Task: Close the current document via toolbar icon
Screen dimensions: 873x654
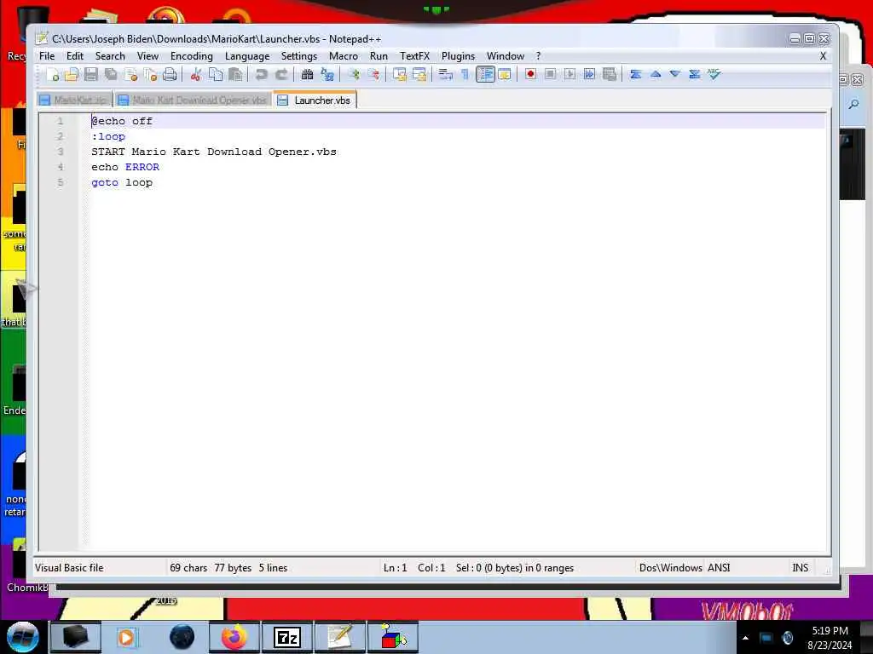Action: [x=131, y=74]
